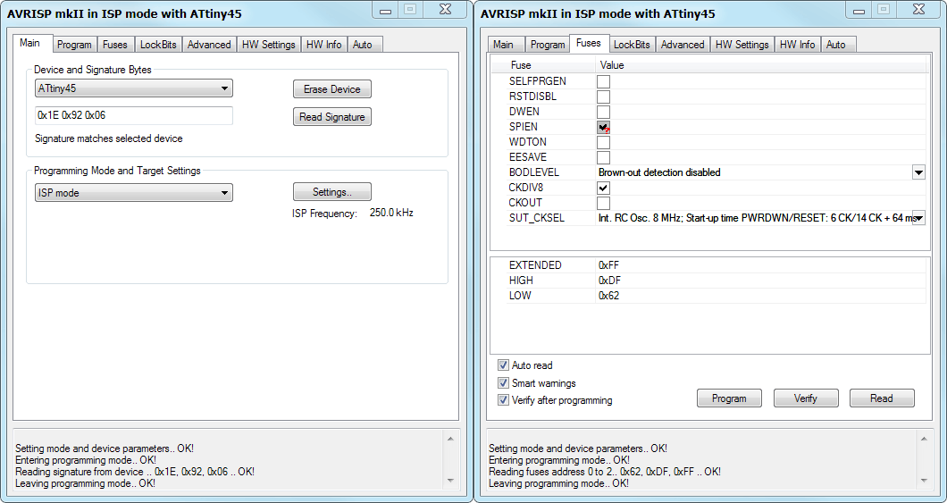Click the Read Signature button
Screen dimensions: 947x503
(332, 117)
